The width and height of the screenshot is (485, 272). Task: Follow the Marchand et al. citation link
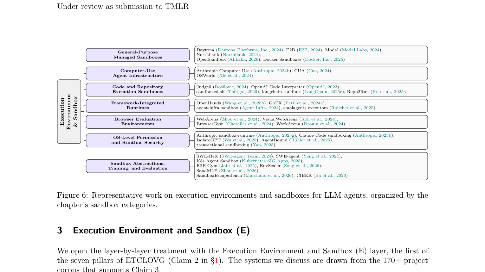(268, 176)
